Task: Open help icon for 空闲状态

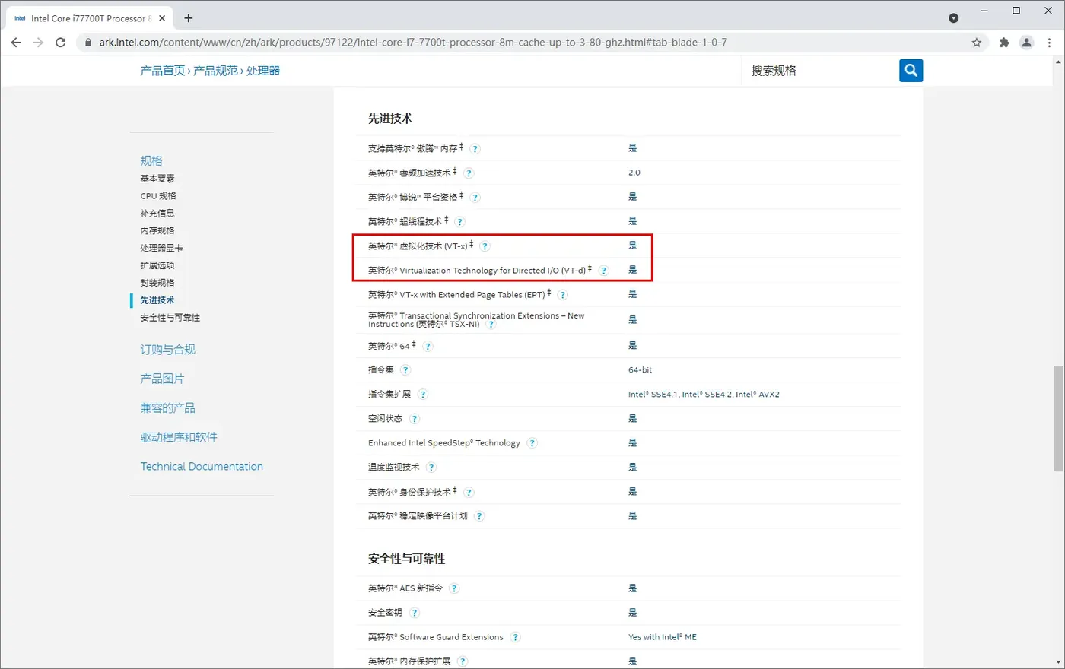Action: [x=414, y=419]
